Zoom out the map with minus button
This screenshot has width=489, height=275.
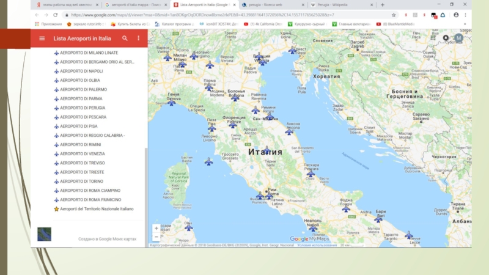coord(156,237)
